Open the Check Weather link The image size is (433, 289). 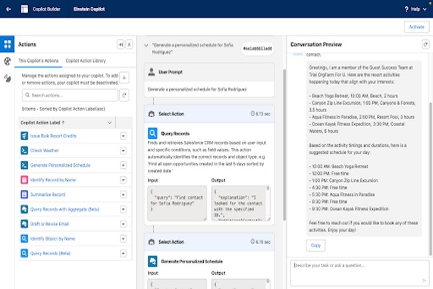(x=45, y=150)
